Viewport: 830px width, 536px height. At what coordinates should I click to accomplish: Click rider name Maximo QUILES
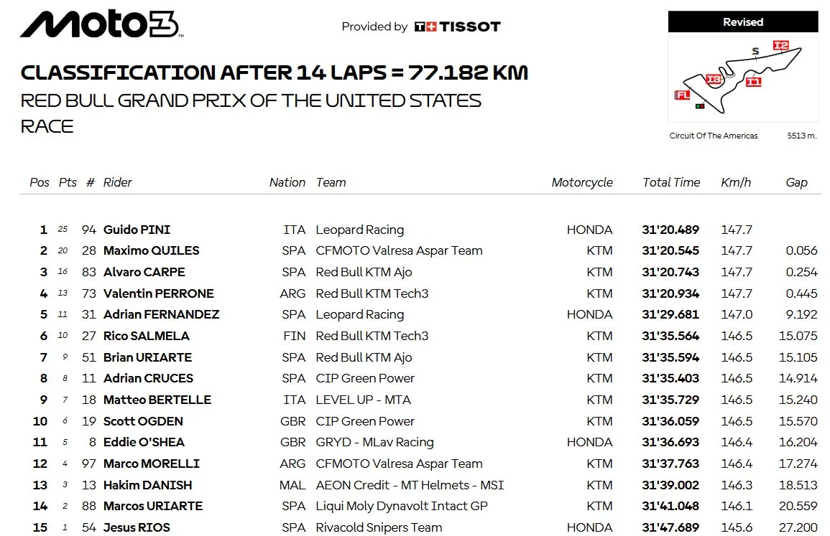(152, 250)
